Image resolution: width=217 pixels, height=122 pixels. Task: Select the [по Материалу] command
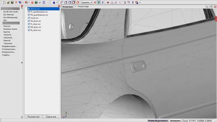pyautogui.click(x=11, y=18)
